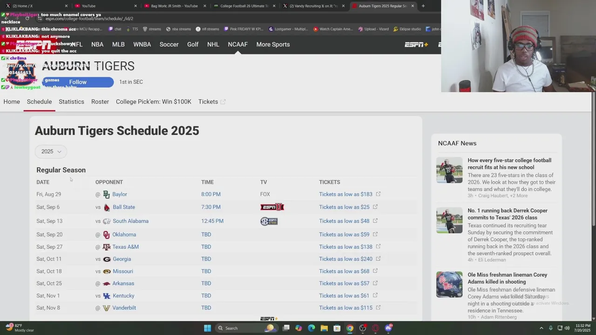Open the Vanderbilt opponent link
This screenshot has width=596, height=335.
[x=124, y=308]
